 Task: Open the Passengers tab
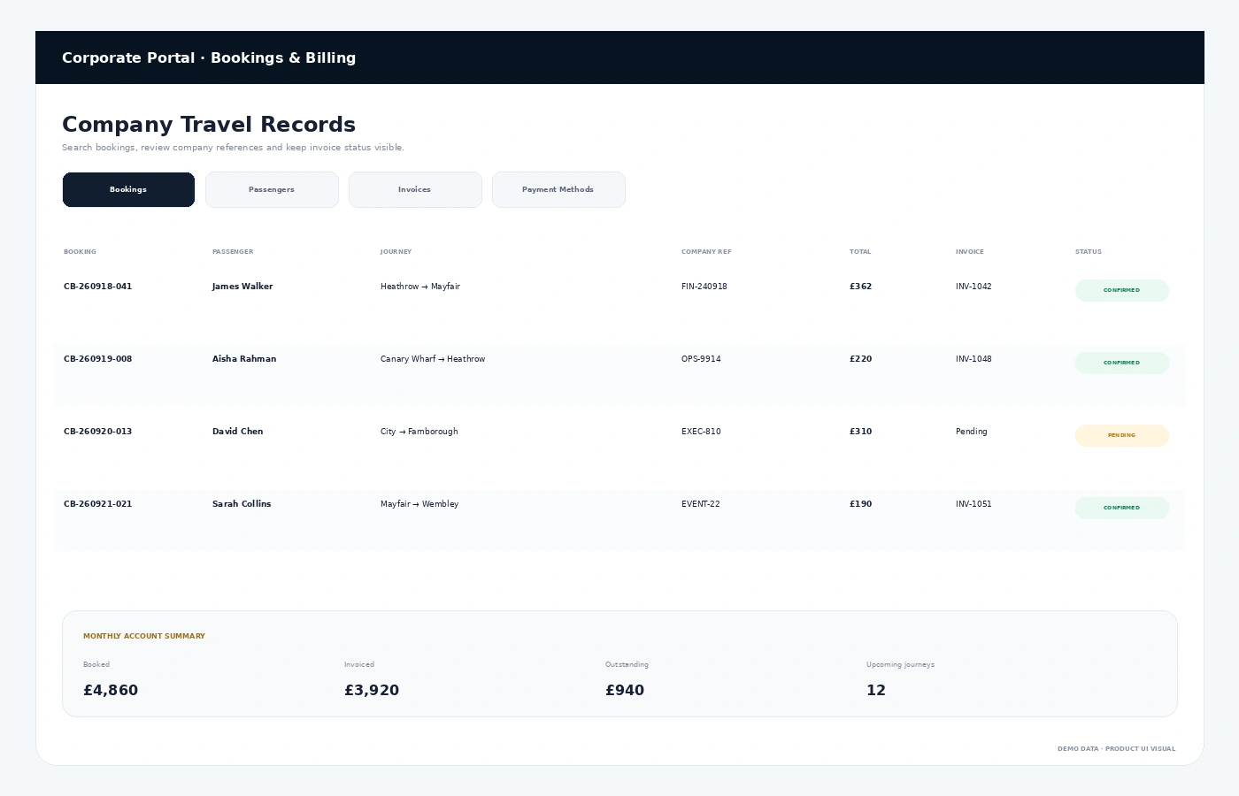272,189
